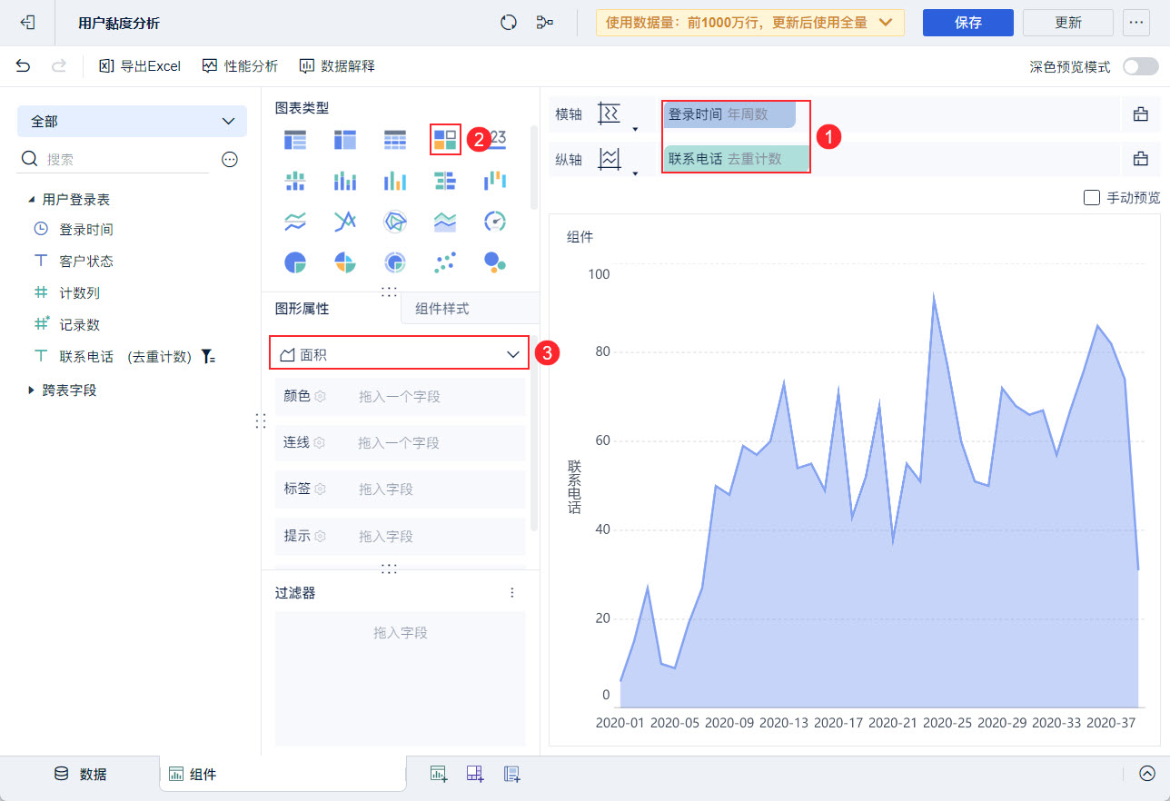The width and height of the screenshot is (1170, 801).
Task: Expand bottom panel with the up-chevron icon
Action: click(x=1147, y=774)
